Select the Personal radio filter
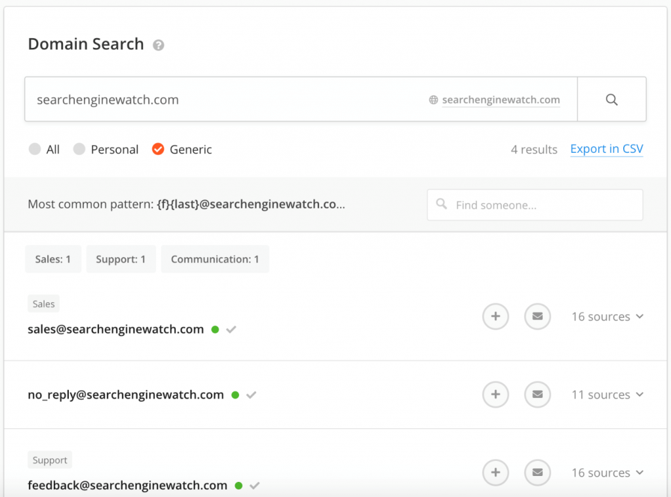This screenshot has width=671, height=497. pyautogui.click(x=79, y=149)
